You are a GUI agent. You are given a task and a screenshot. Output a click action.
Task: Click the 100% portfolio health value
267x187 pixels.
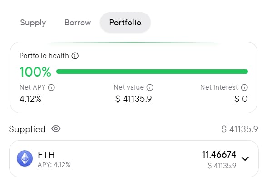35,72
